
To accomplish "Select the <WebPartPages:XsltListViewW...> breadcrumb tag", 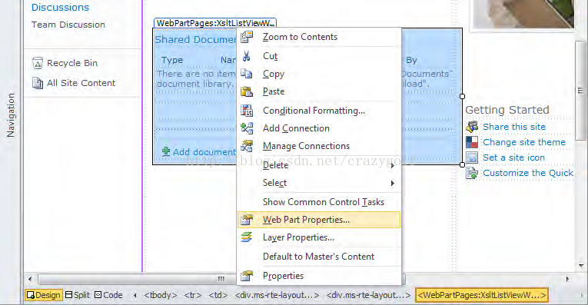I will [482, 295].
